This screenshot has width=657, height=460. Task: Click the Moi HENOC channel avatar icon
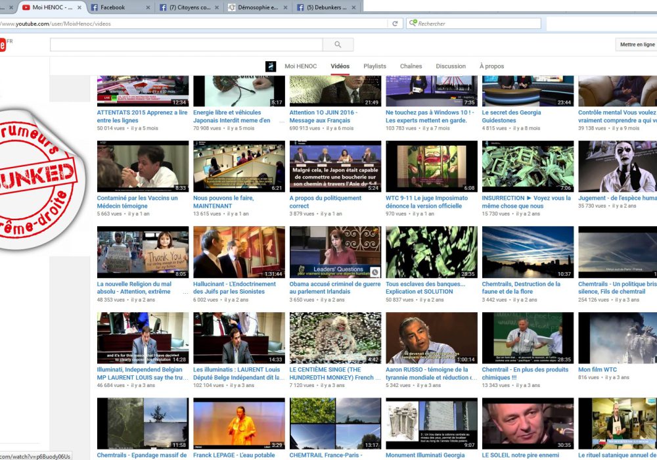tap(271, 66)
